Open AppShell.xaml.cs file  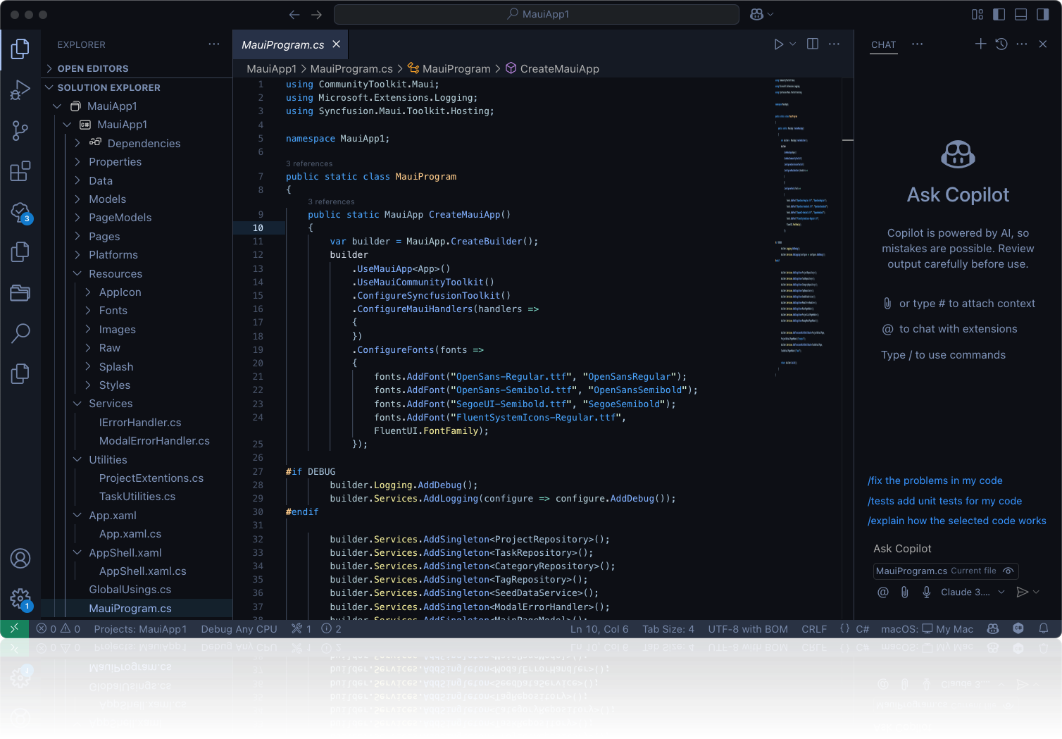tap(143, 571)
